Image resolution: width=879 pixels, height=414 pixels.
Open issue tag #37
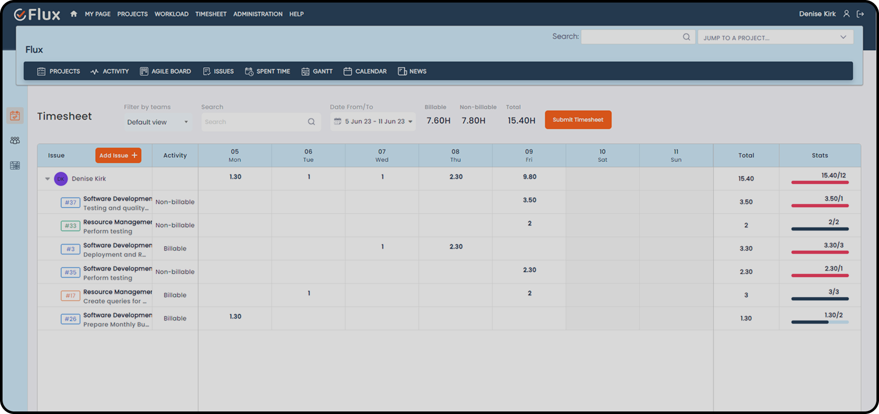[x=70, y=202]
